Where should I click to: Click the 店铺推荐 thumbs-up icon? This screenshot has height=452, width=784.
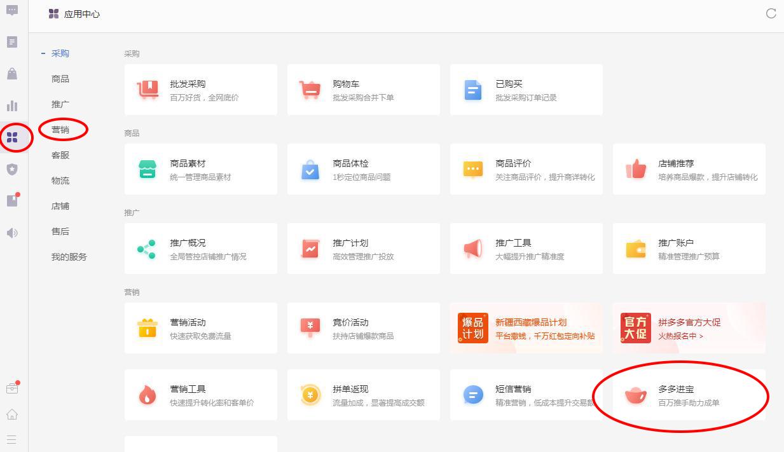636,169
